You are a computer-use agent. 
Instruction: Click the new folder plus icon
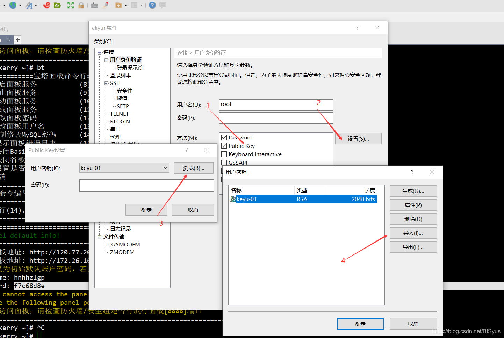119,5
